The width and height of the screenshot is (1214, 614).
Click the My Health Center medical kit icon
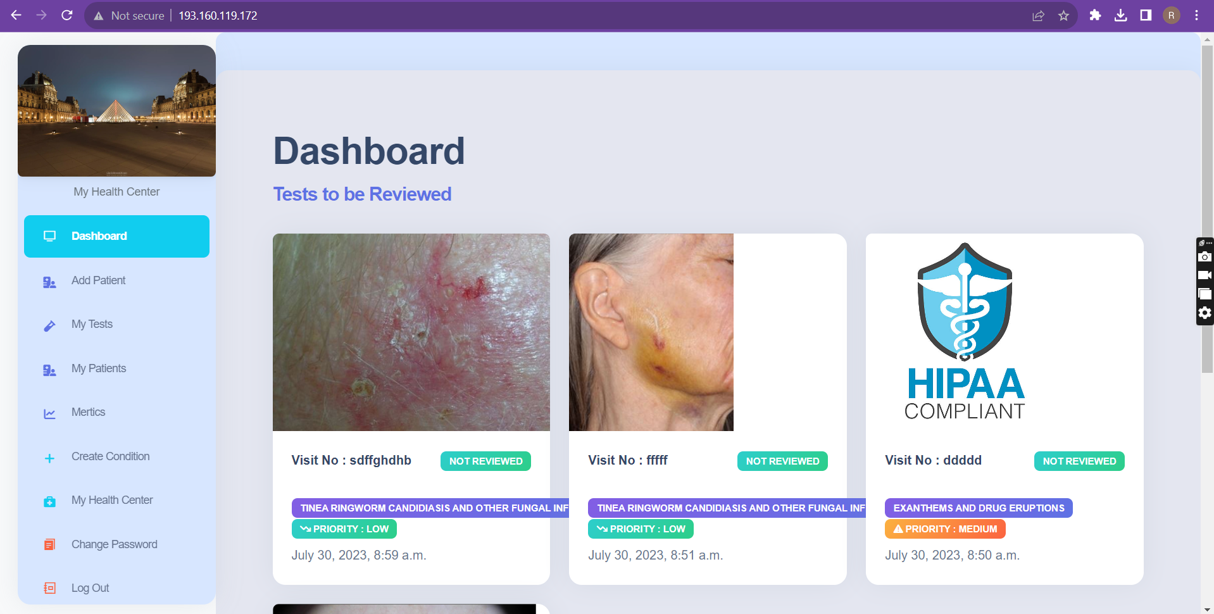[x=49, y=501]
